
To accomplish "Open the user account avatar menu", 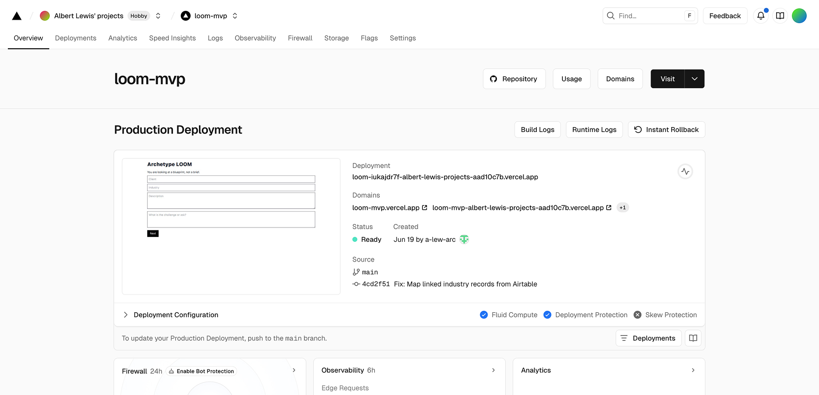I will 799,16.
